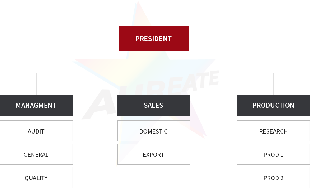Image resolution: width=310 pixels, height=188 pixels.
Task: Click the PRESIDENT text label
Action: click(154, 39)
